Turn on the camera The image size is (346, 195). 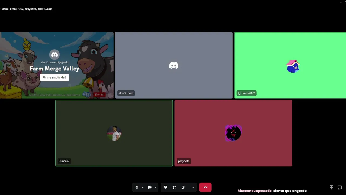pyautogui.click(x=150, y=187)
